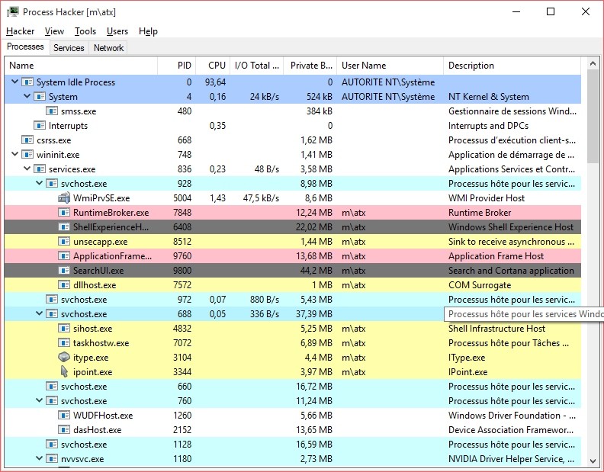Click the scrollbar up arrow
This screenshot has width=604, height=472.
click(x=593, y=63)
